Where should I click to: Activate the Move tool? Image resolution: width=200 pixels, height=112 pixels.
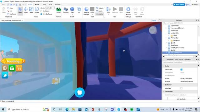[x=26, y=10]
